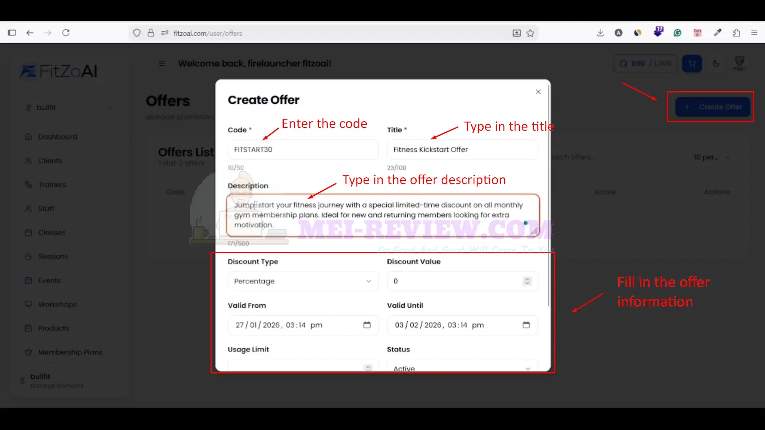Viewport: 765px width, 430px height.
Task: Click the Manage Domains link
Action: tap(57, 386)
